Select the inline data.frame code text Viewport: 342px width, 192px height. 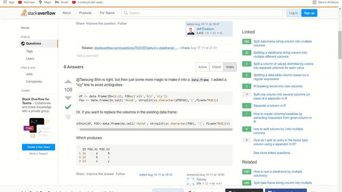pyautogui.click(x=200, y=80)
